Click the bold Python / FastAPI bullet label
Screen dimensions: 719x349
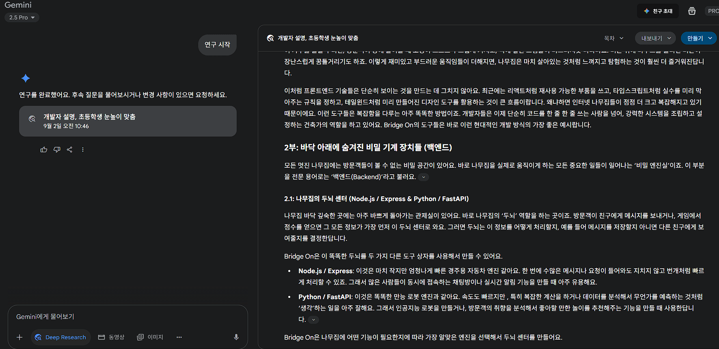tap(326, 297)
